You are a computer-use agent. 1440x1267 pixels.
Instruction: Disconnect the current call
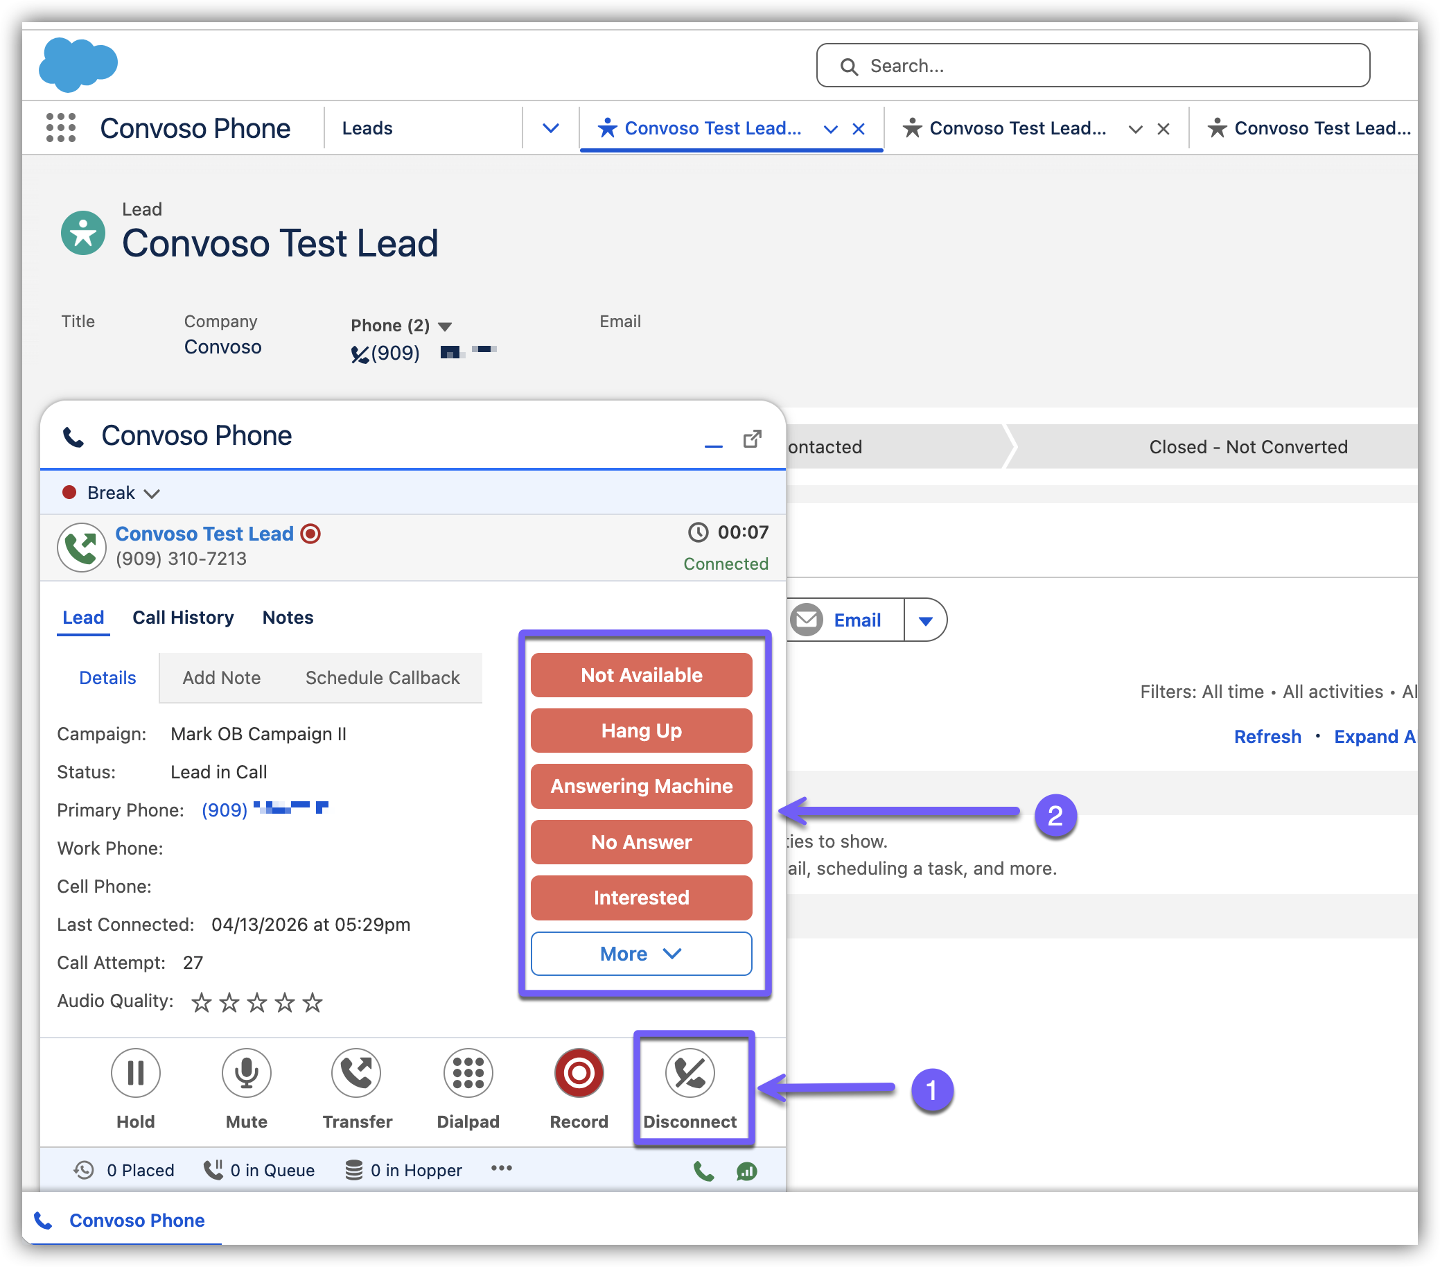pyautogui.click(x=690, y=1073)
